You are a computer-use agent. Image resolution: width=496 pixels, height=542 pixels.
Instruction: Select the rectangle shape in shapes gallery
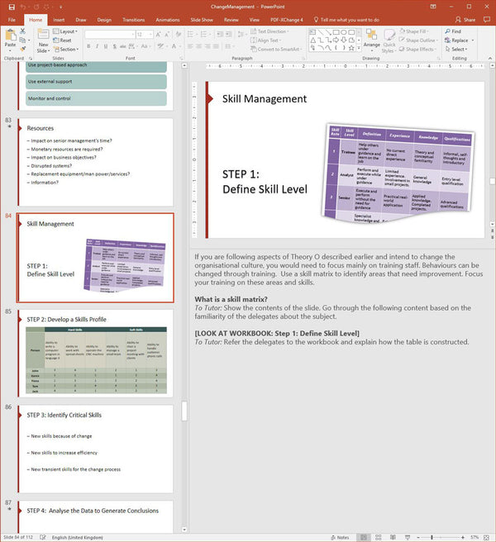[x=336, y=32]
